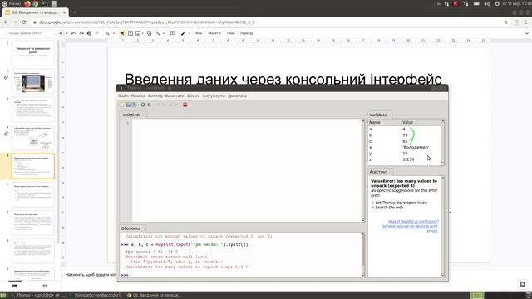This screenshot has height=299, width=532.
Task: Open the line type dropdown arrow
Action: click(164, 33)
